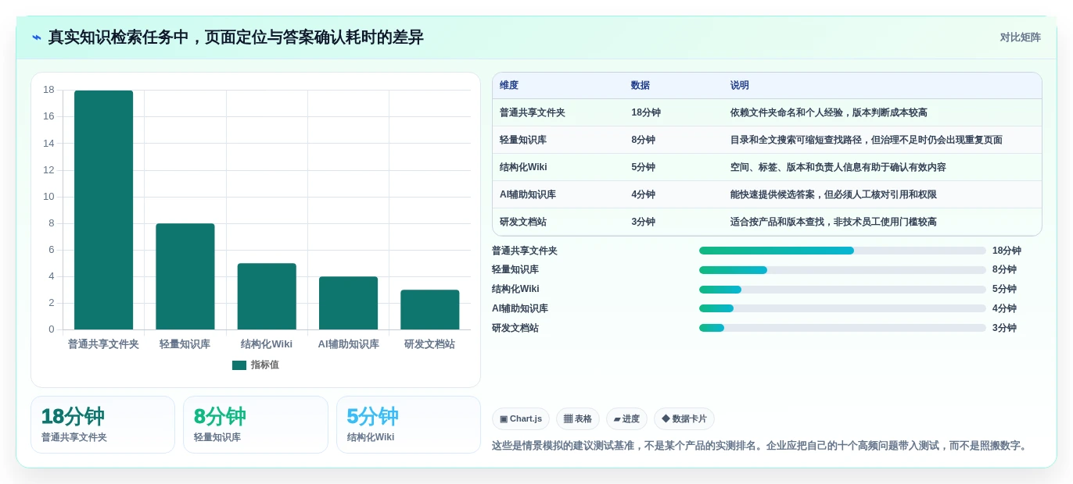
Task: Click the 研发文档站 progress bar
Action: point(842,328)
